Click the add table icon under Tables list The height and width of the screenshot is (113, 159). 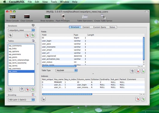(32, 89)
